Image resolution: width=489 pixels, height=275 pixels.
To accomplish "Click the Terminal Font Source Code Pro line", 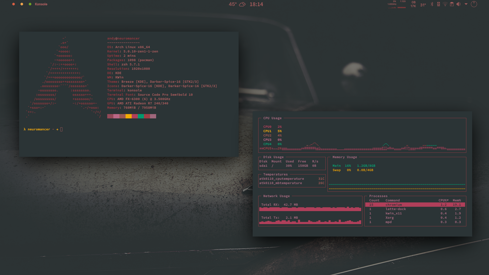I will (x=150, y=95).
